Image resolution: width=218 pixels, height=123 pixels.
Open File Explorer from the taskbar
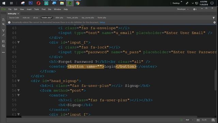coord(62,3)
